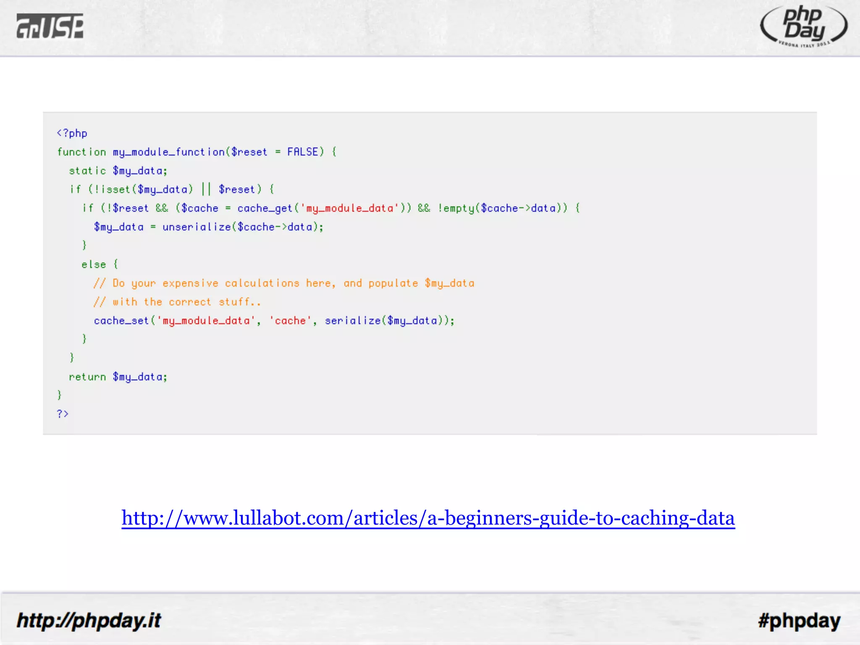This screenshot has width=860, height=645.
Task: Click the cache_get('my_module_data') condition line
Action: (x=331, y=208)
